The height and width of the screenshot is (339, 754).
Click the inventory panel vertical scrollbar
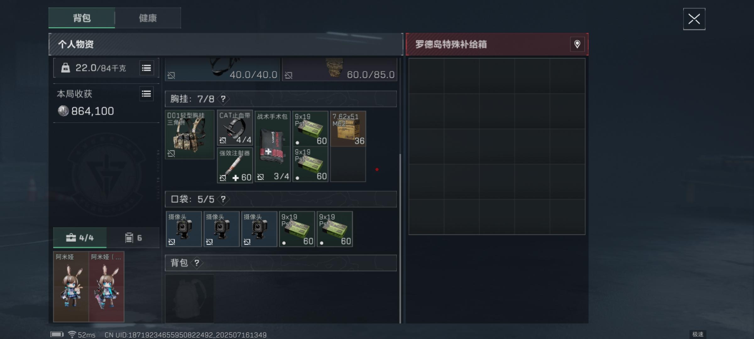[x=400, y=239]
